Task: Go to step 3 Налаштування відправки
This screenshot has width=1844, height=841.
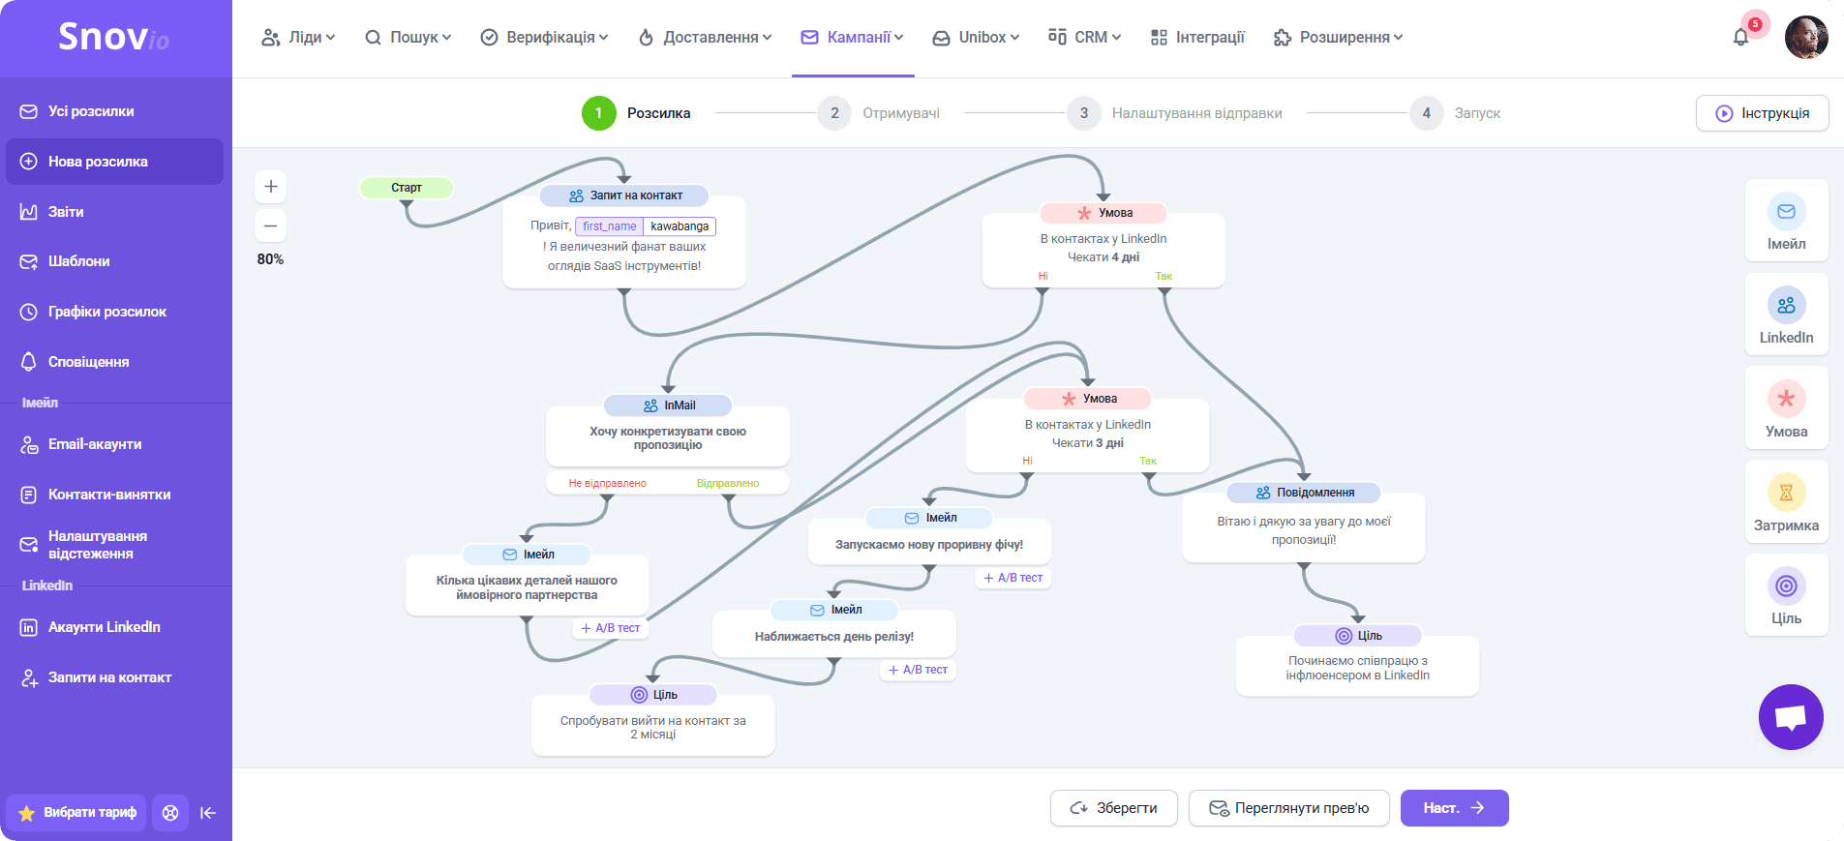Action: [x=1174, y=113]
